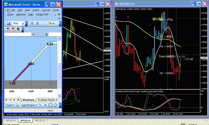
Task: Click EUR axis category label
Action: click(x=31, y=91)
